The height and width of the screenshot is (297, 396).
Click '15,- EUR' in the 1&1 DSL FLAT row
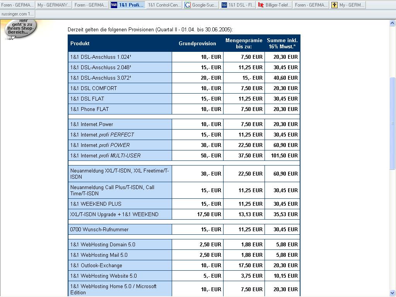click(x=211, y=99)
